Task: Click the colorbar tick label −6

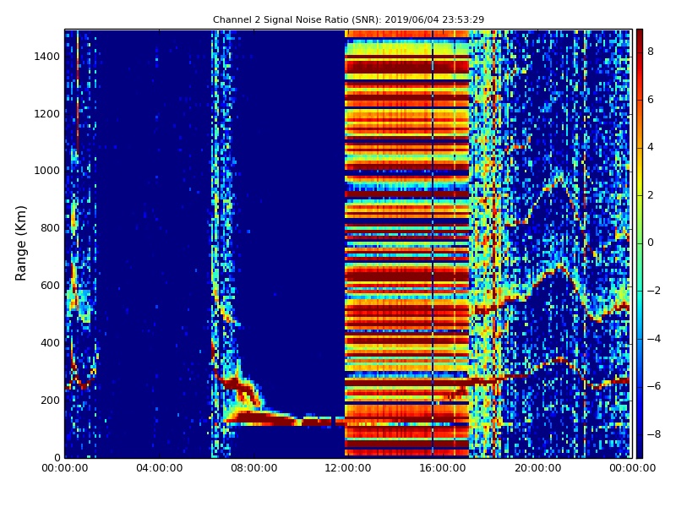Action: 654,386
